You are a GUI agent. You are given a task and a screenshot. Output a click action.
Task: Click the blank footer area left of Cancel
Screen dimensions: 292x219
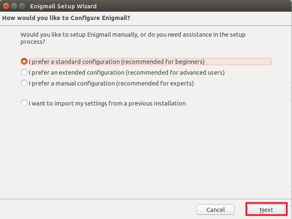click(x=96, y=209)
